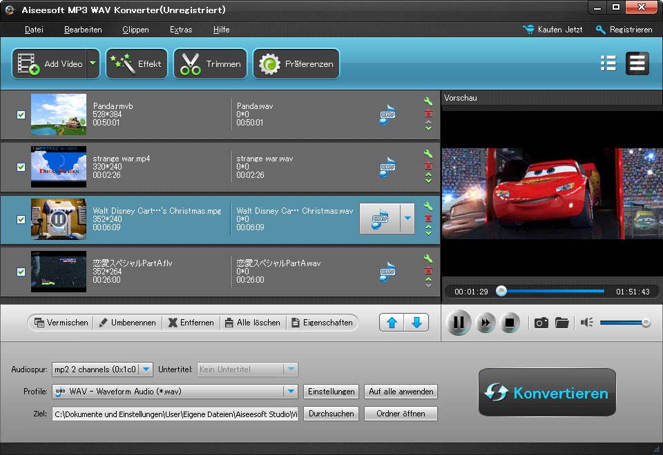Open the Add Video dropdown arrow
Image resolution: width=663 pixels, height=455 pixels.
(93, 63)
